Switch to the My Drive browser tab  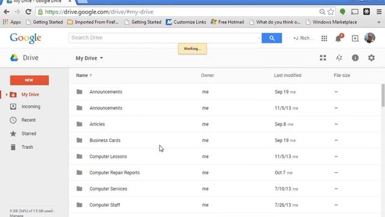click(x=38, y=2)
